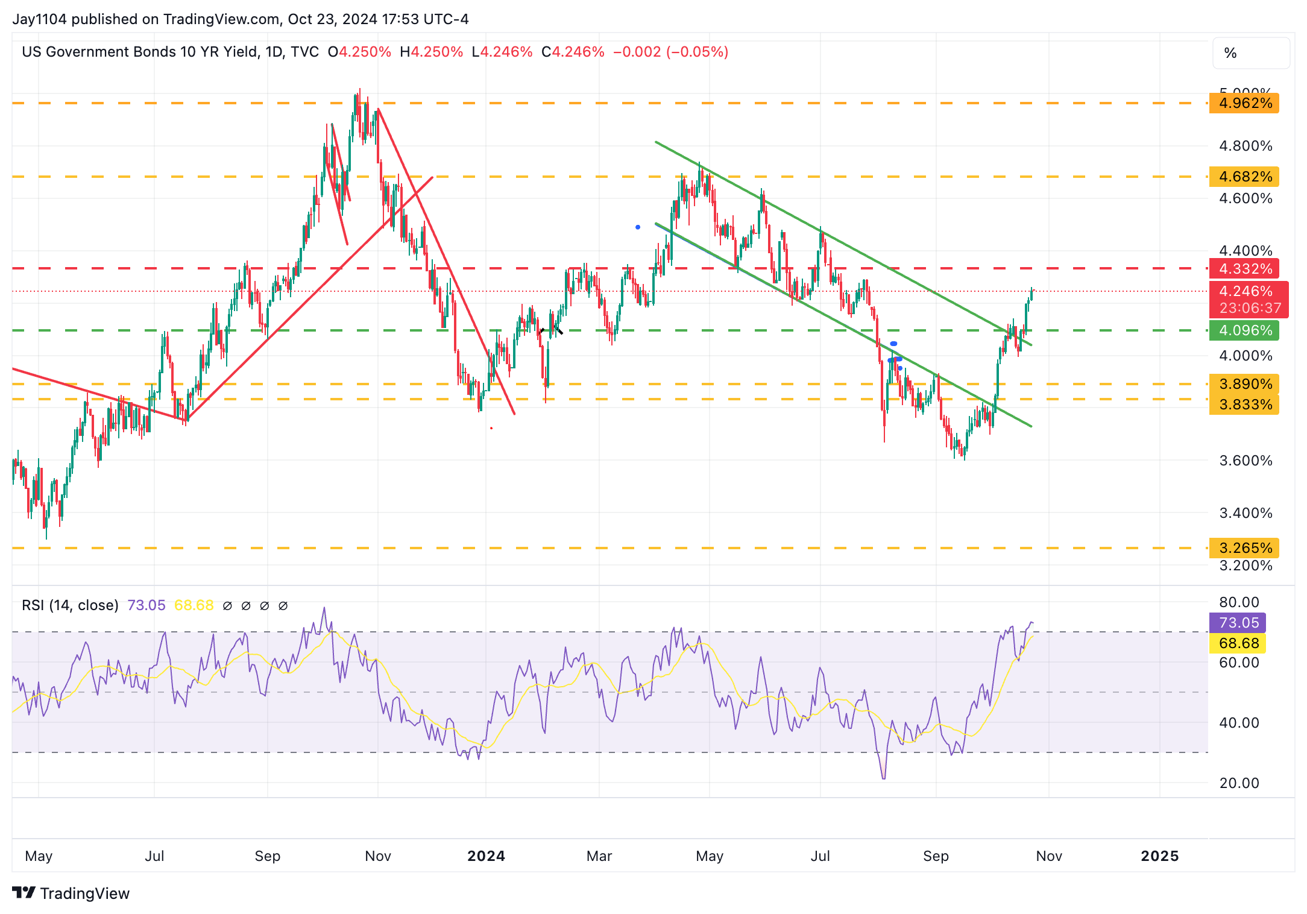Click the yellow 68.68 RSI axis label

click(x=1238, y=643)
